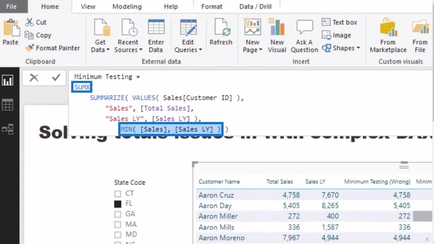Click the SUMMARIZE function in the formula
434x244 pixels.
(x=107, y=98)
